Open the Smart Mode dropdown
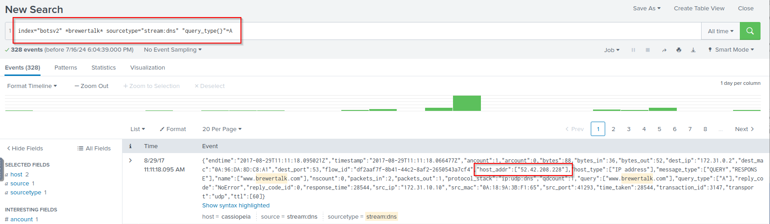Screen dimensions: 770x224 pos(731,50)
